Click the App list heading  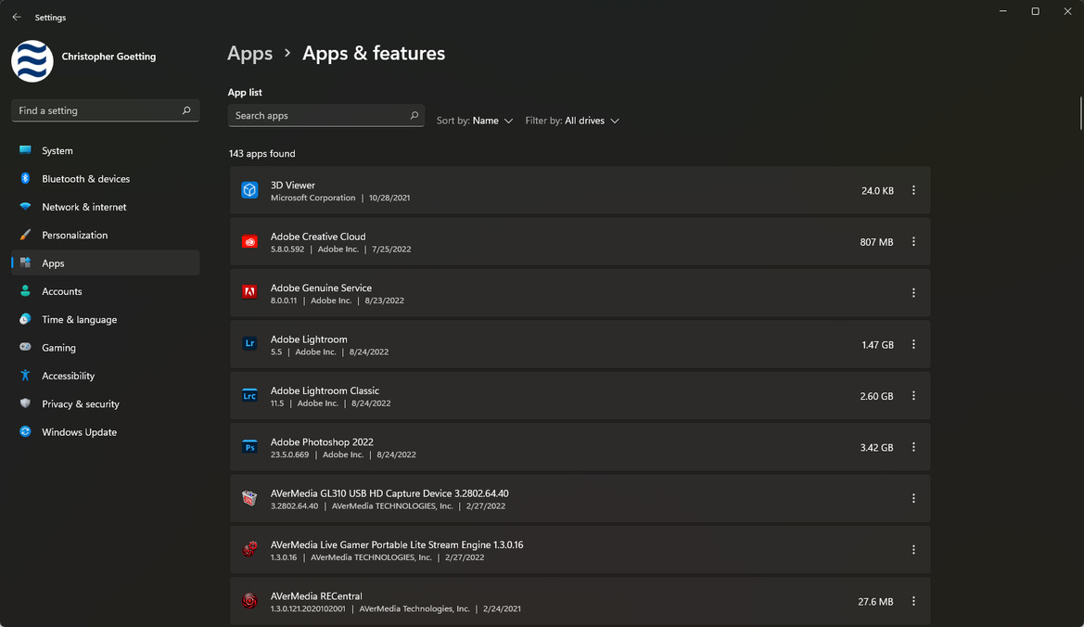[245, 92]
